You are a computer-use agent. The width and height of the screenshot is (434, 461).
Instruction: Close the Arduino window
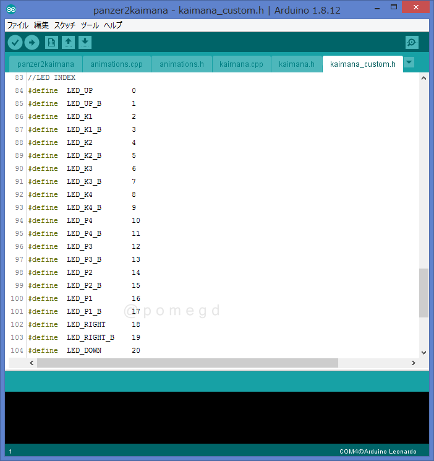point(416,7)
